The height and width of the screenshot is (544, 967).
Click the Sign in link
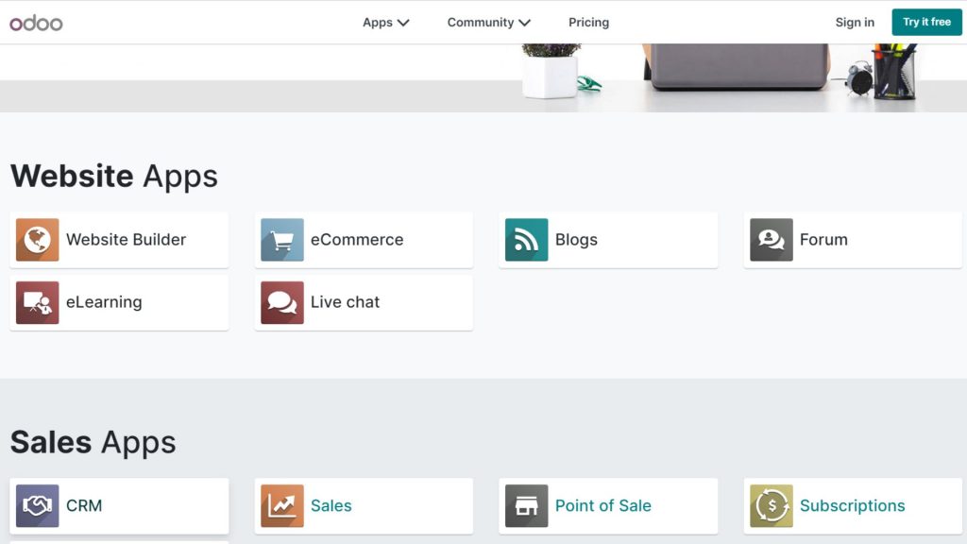[855, 23]
